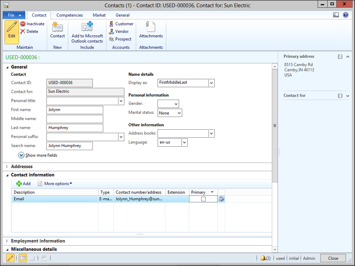The image size is (355, 266).
Task: Click Add in Contact information
Action: [23, 184]
